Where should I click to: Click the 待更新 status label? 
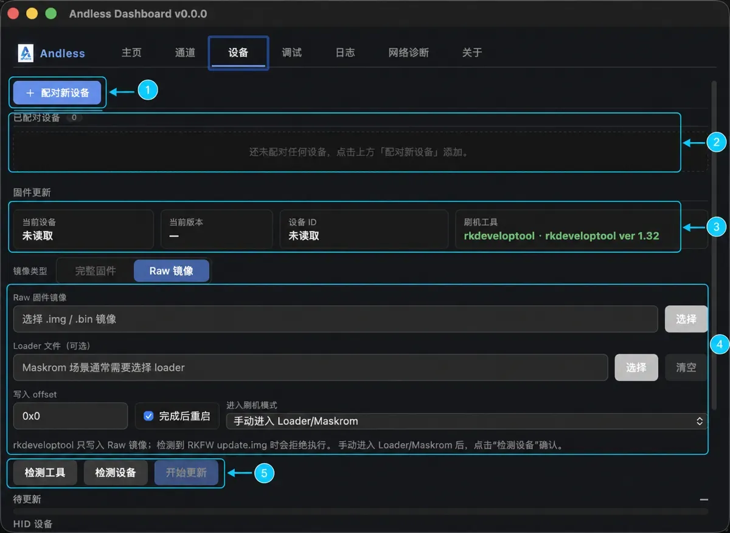tap(27, 499)
